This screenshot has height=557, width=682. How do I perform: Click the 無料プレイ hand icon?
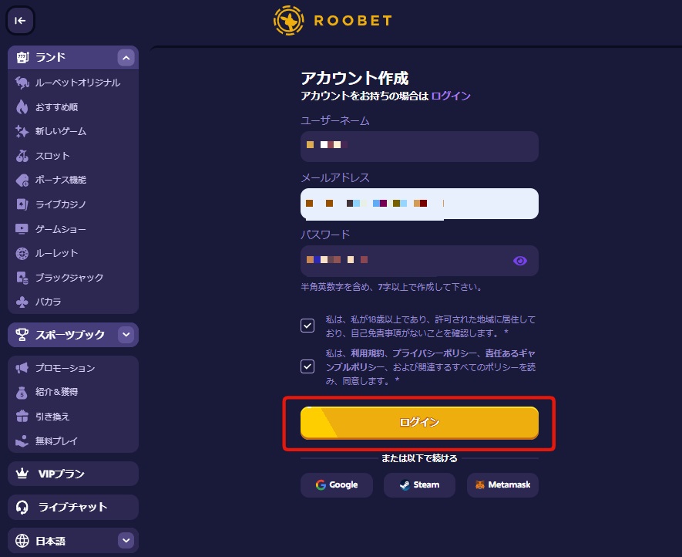pos(22,441)
